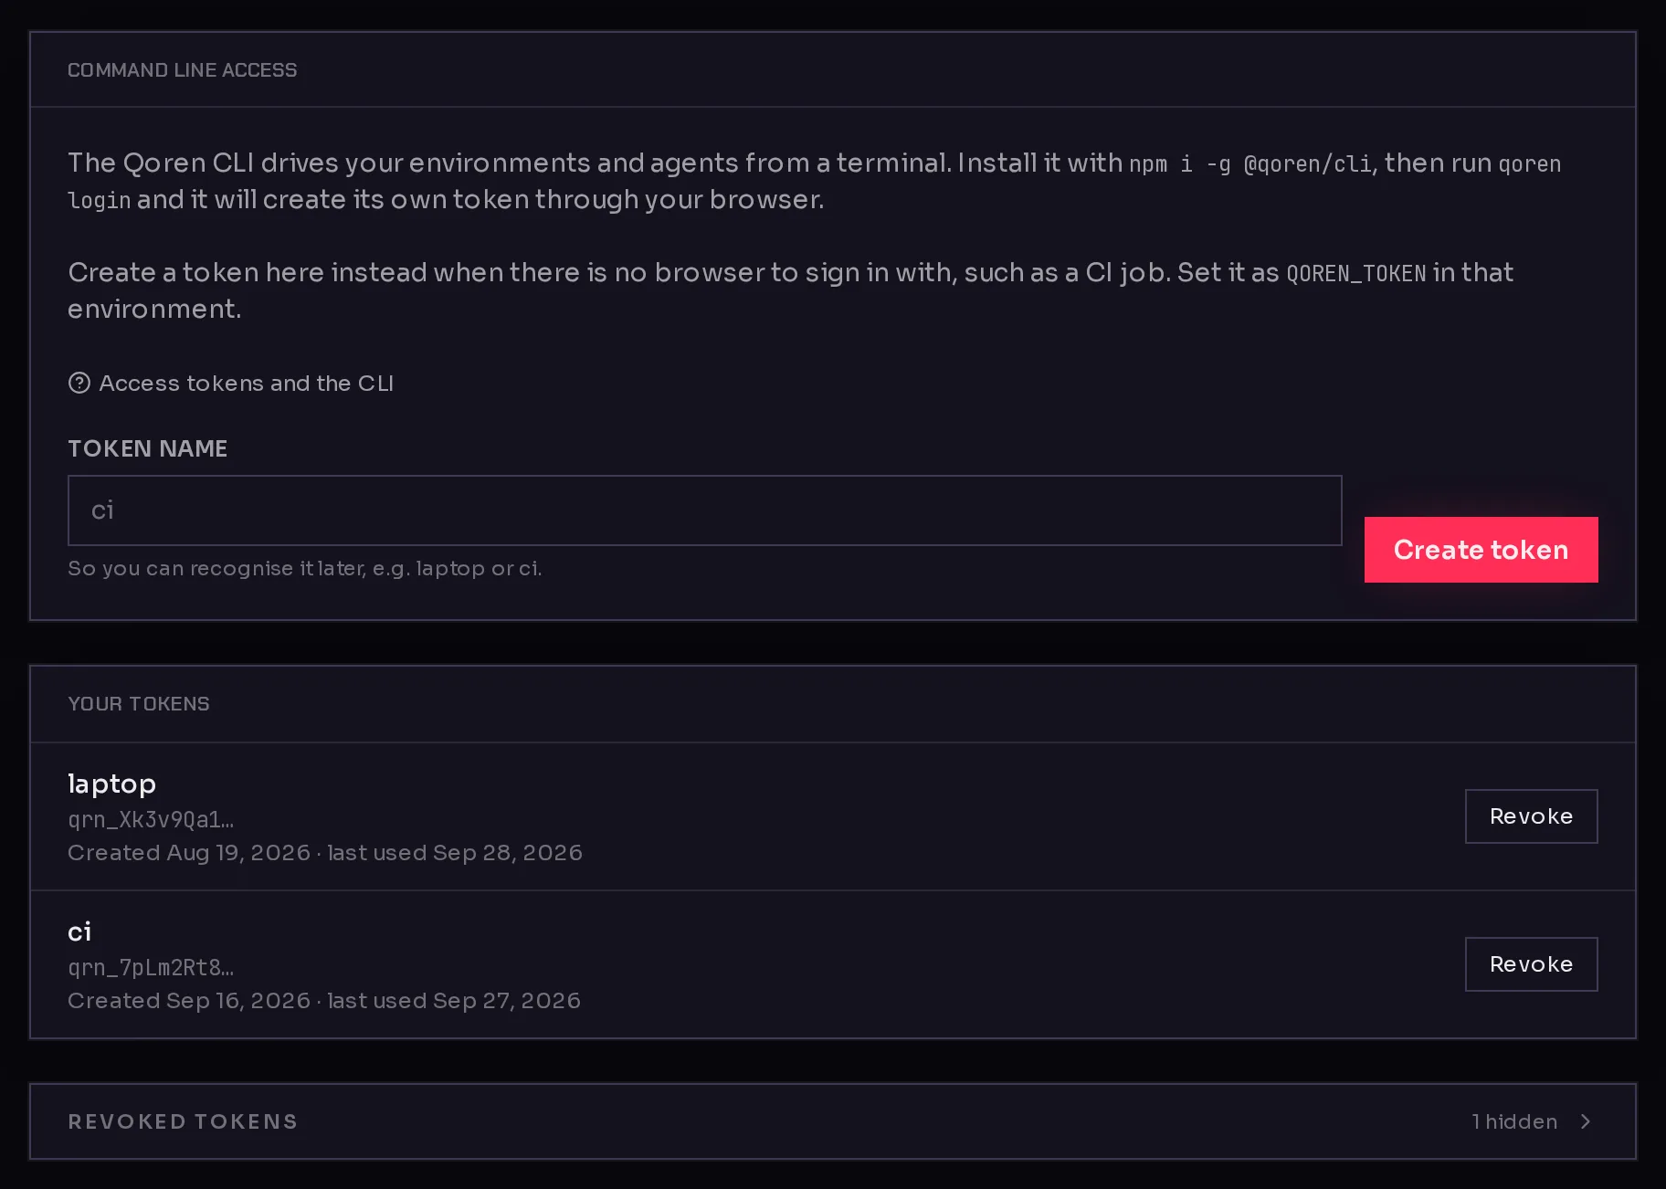Expand the Revoked Tokens section
The image size is (1666, 1189).
[x=832, y=1121]
